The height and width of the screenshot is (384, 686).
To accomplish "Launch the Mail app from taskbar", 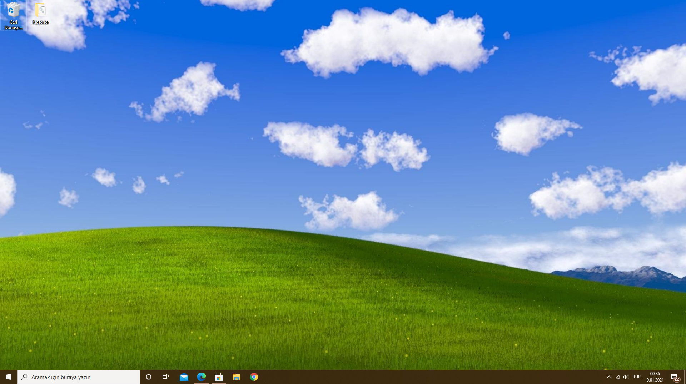I will pyautogui.click(x=184, y=377).
